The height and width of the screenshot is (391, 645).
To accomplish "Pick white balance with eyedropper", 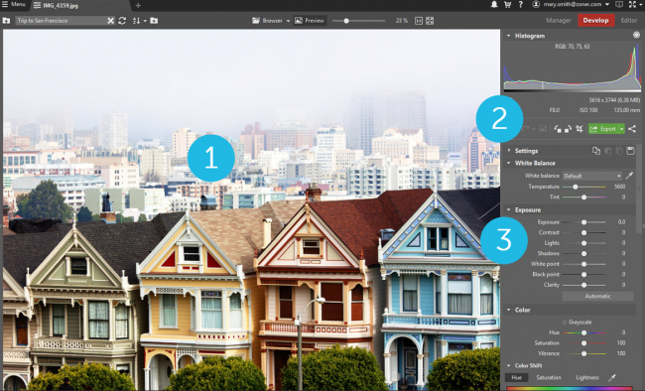I will tap(629, 176).
